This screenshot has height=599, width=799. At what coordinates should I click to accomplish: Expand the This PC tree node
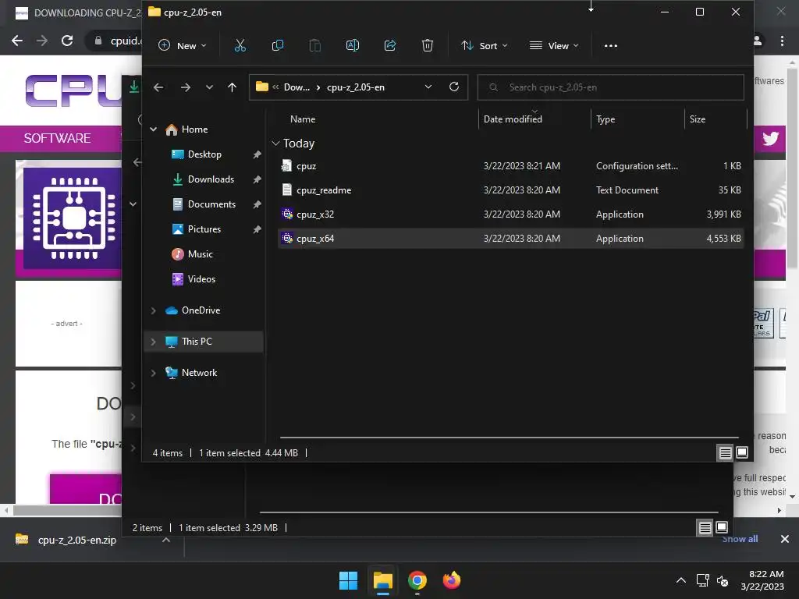tap(154, 342)
